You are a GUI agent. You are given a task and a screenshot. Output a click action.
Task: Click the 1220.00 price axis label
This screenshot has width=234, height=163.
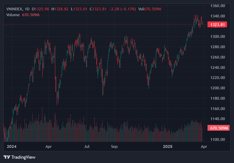tap(218, 78)
